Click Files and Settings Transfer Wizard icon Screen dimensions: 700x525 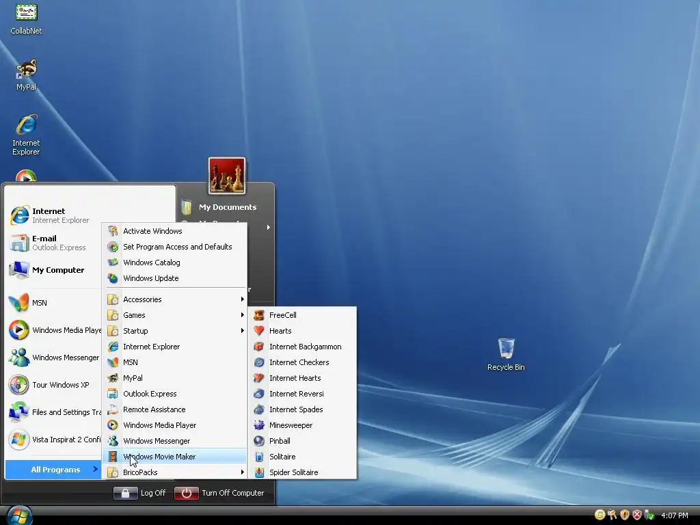coord(18,412)
